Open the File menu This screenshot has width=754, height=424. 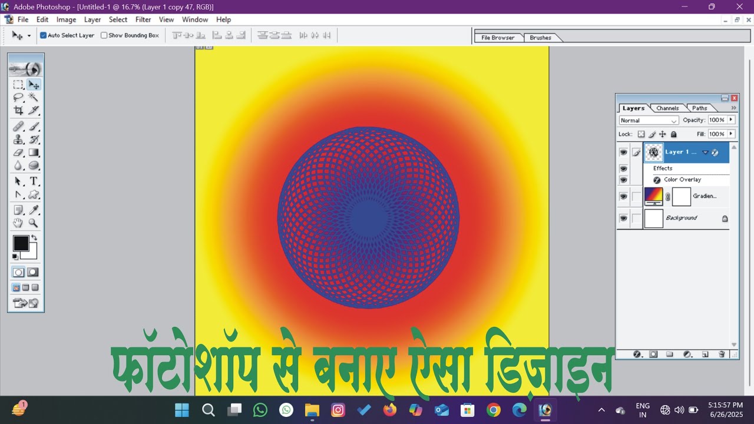click(23, 19)
